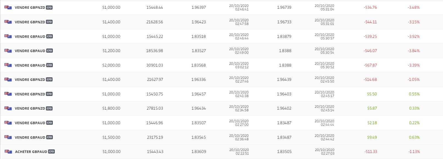Click the -$46.07 loss amount
The width and height of the screenshot is (443, 159).
click(x=370, y=51)
